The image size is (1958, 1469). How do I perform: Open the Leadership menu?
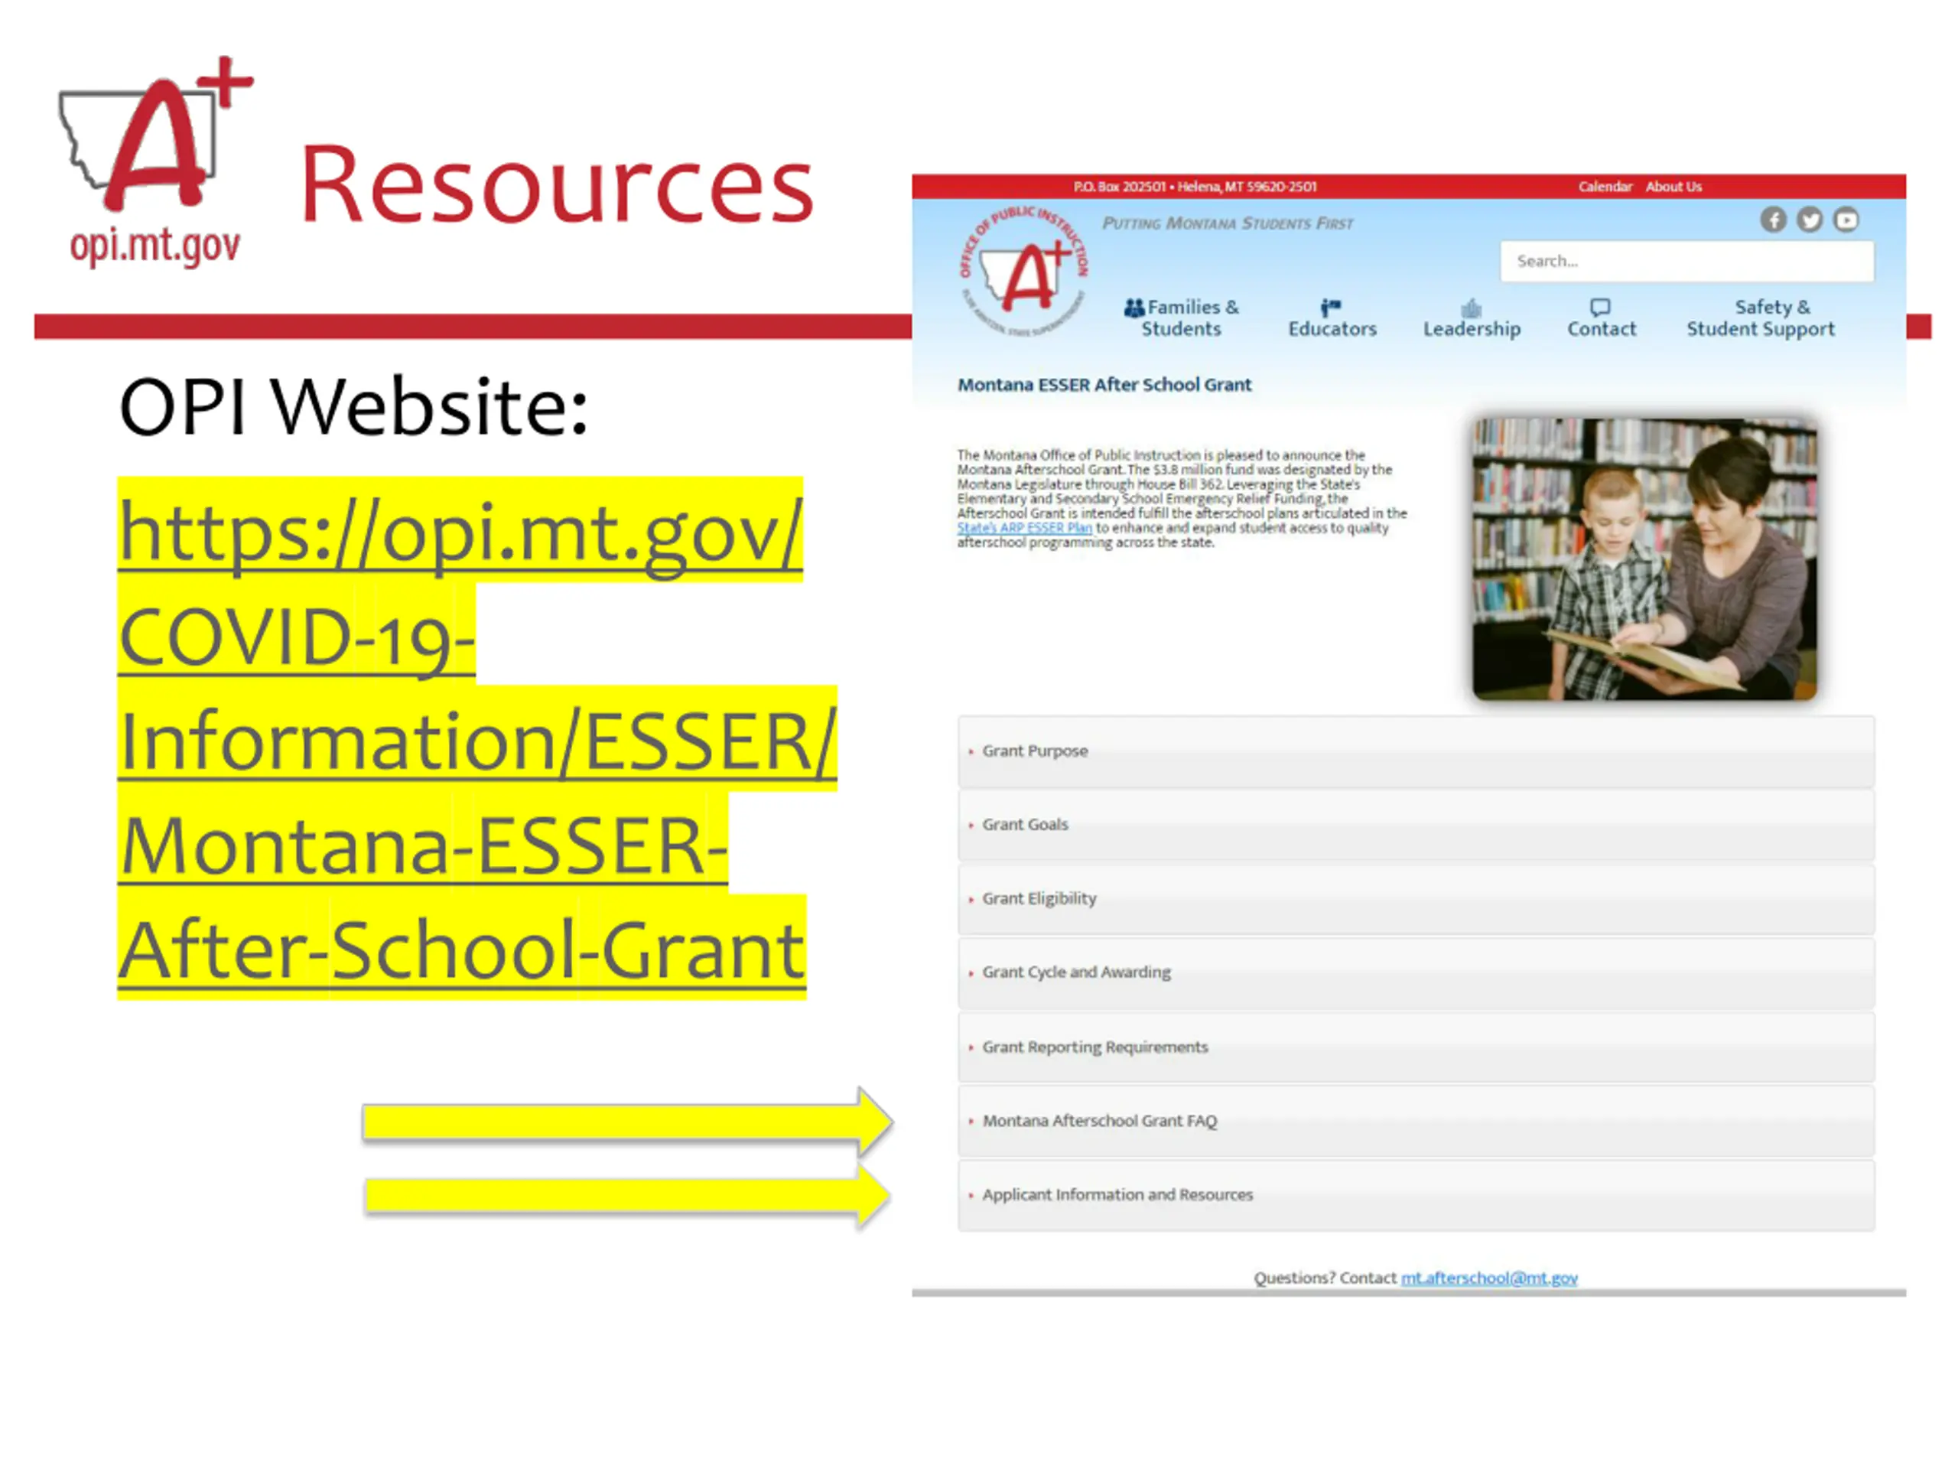point(1471,319)
